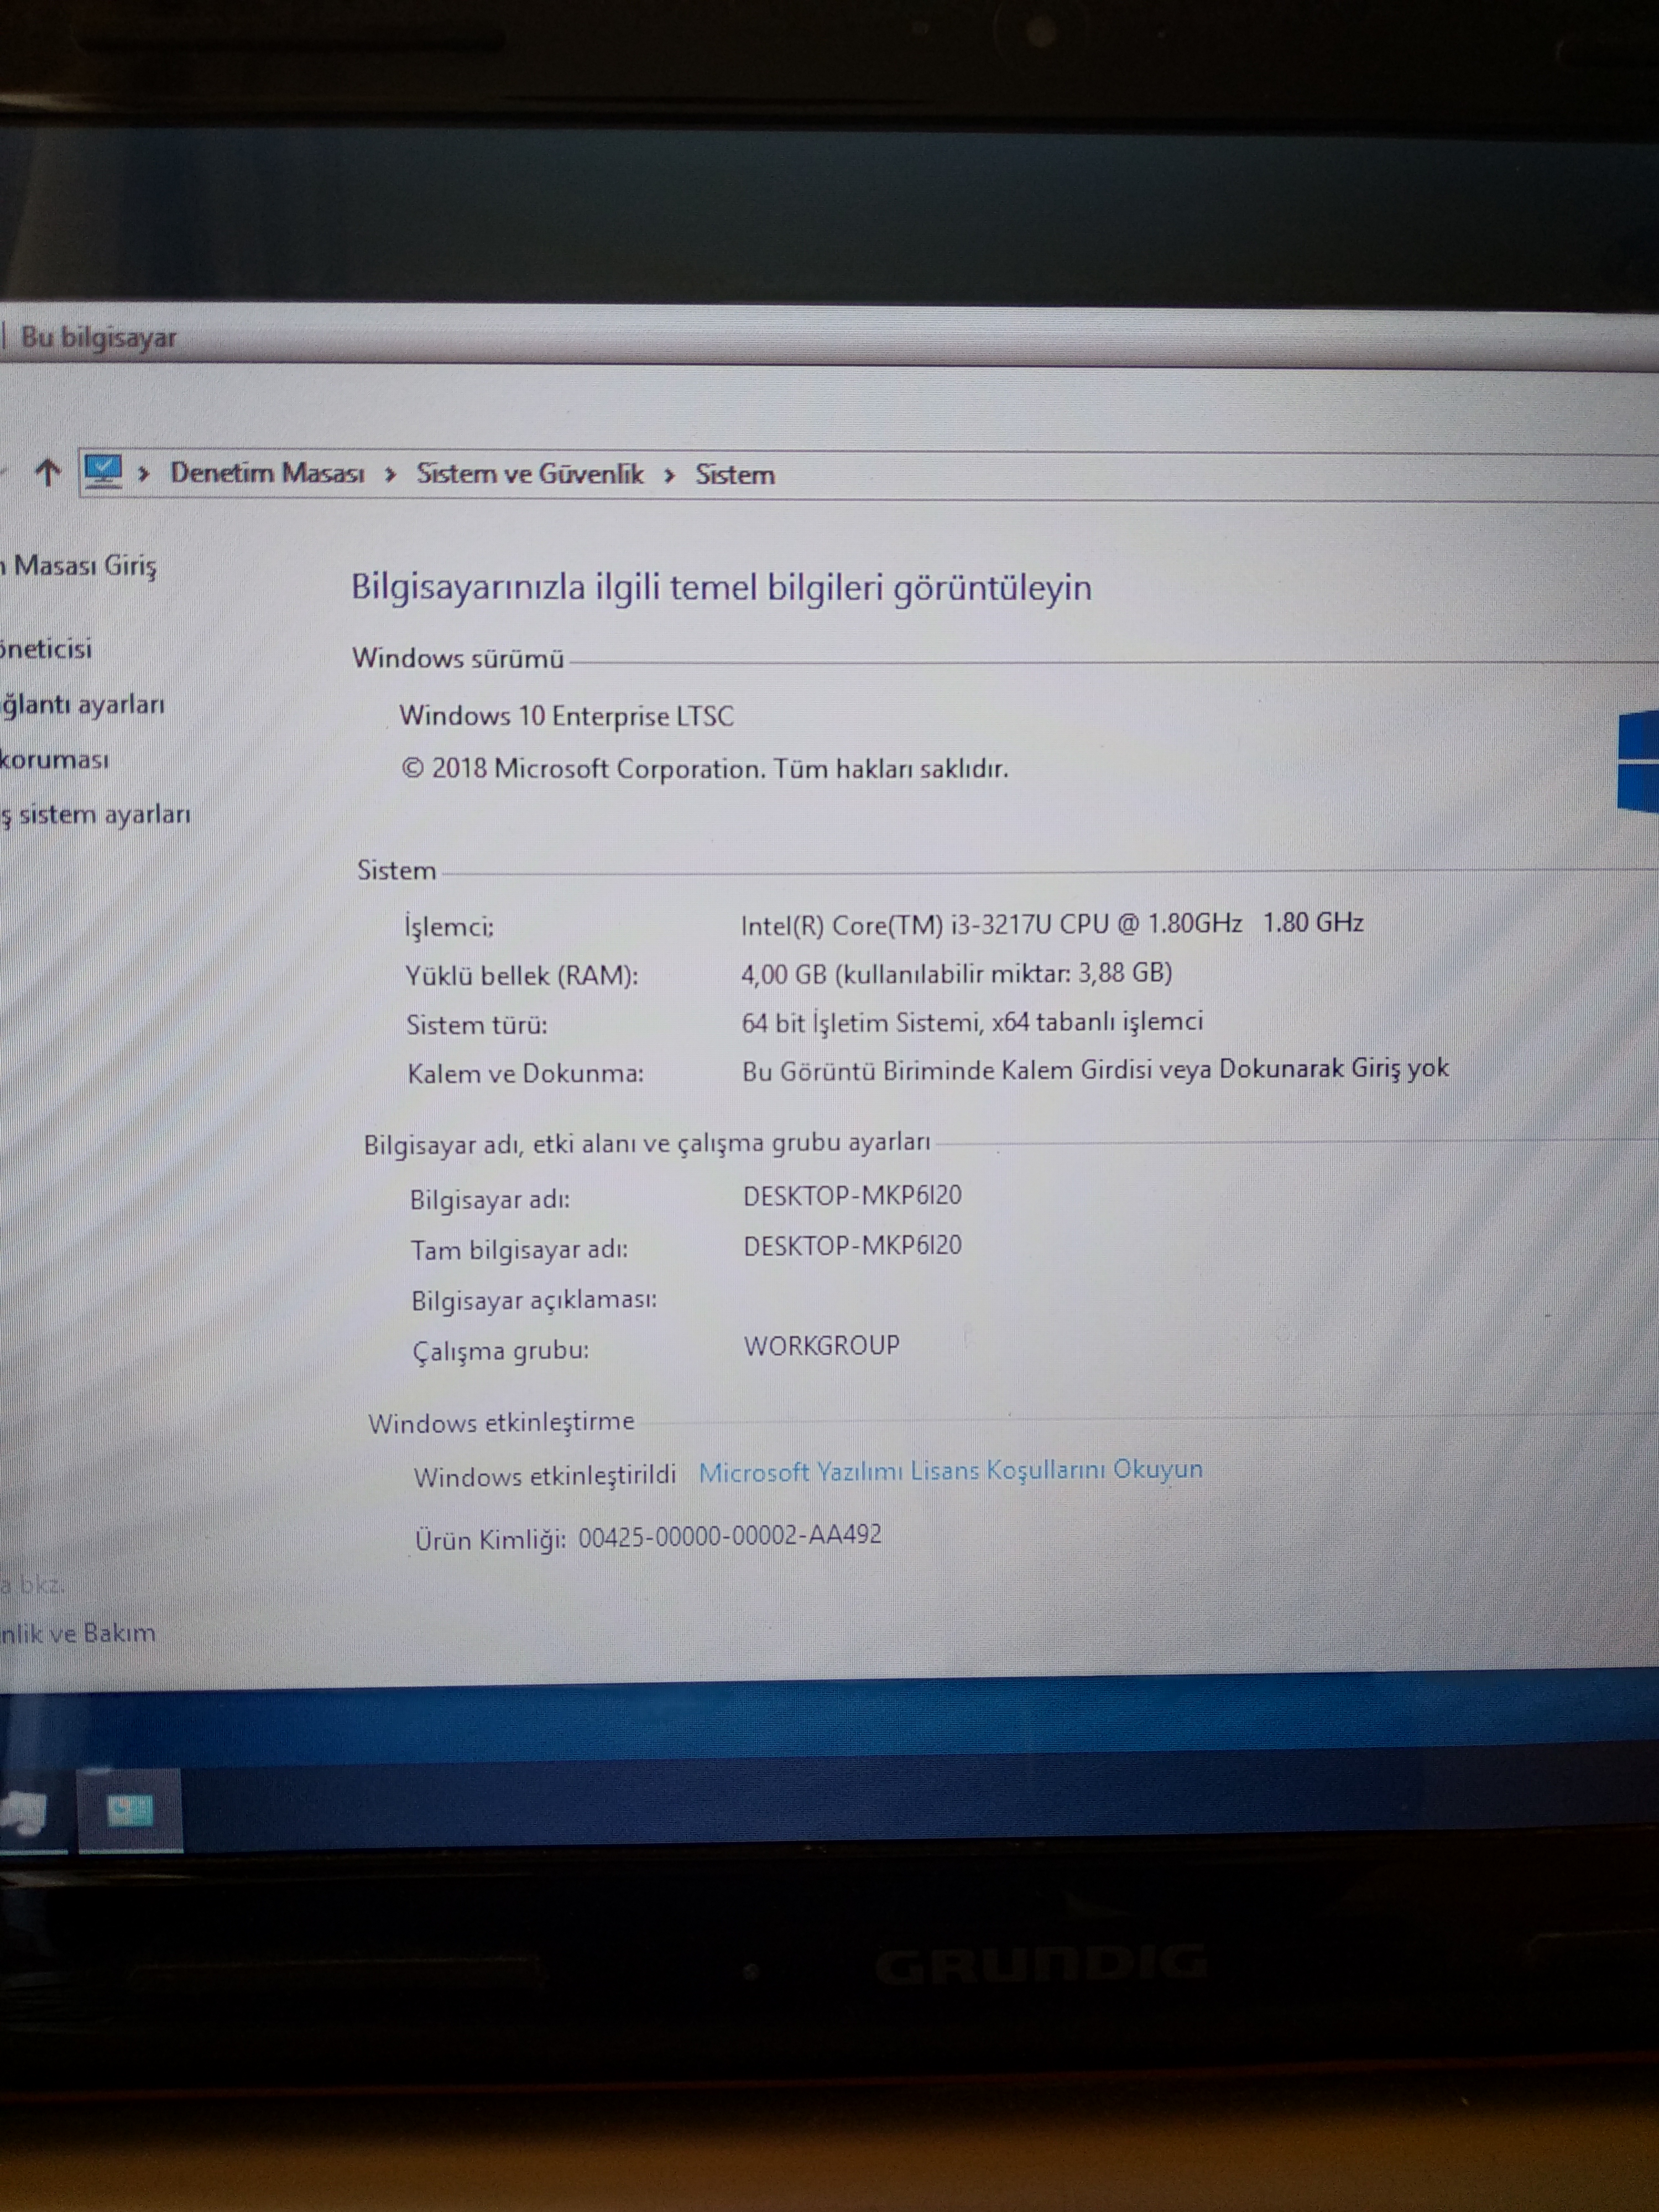Expand arrow before Sistem ve Güvenlik
1659x2212 pixels.
[x=391, y=474]
